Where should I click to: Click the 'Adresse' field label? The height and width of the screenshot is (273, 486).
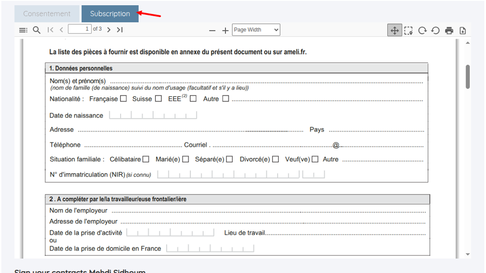62,129
